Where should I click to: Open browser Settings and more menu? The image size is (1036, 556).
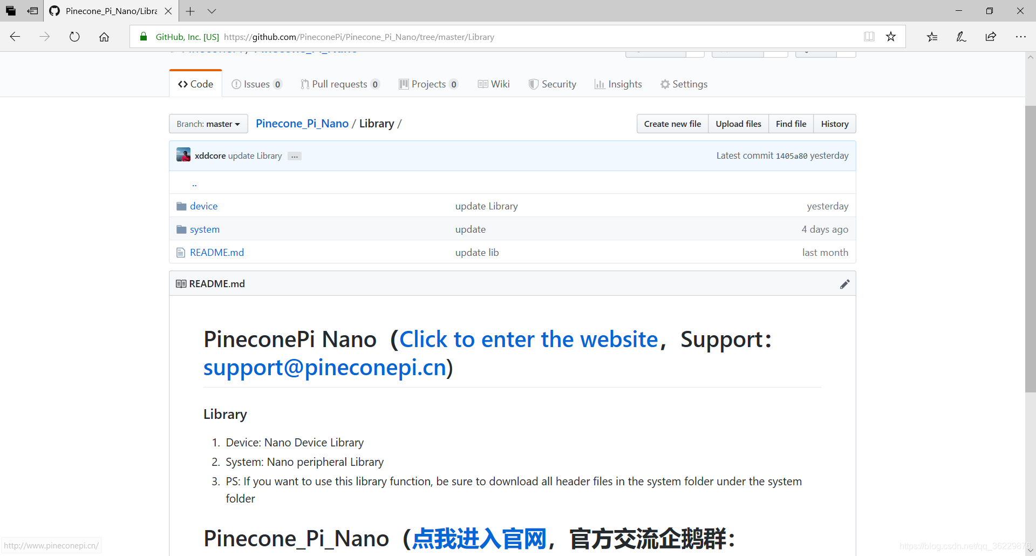[1020, 37]
